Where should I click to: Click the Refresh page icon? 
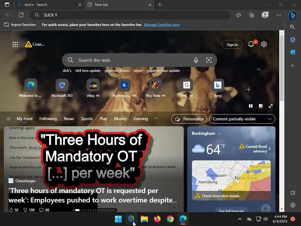tap(21, 15)
